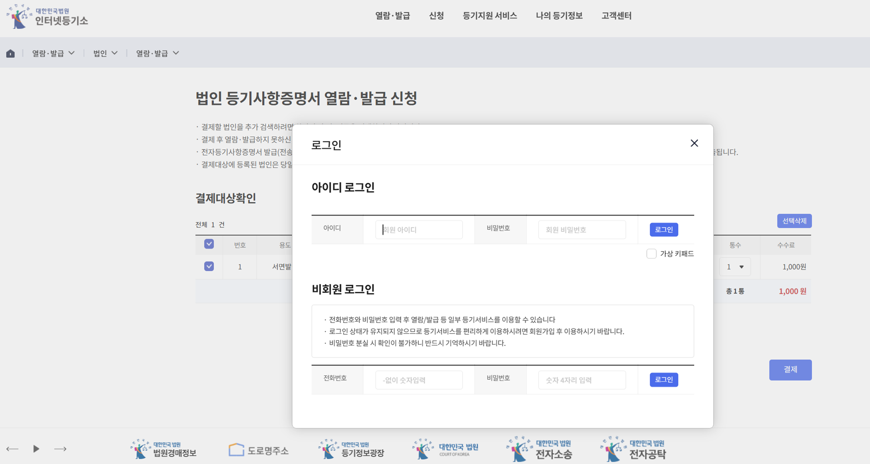This screenshot has height=464, width=870.
Task: Expand the 법인 breadcrumb dropdown
Action: point(105,53)
